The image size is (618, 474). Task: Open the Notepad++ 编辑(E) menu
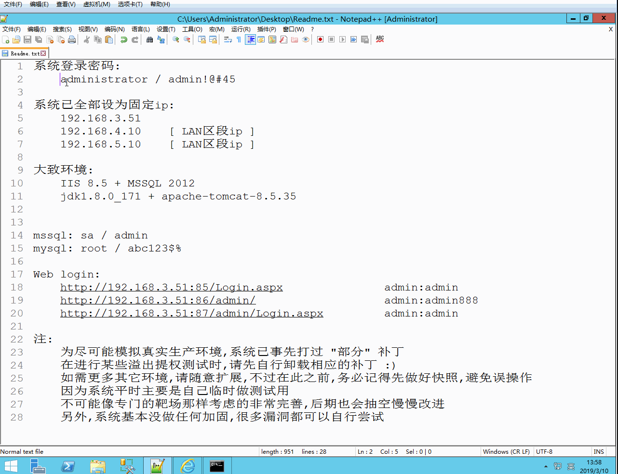[37, 29]
